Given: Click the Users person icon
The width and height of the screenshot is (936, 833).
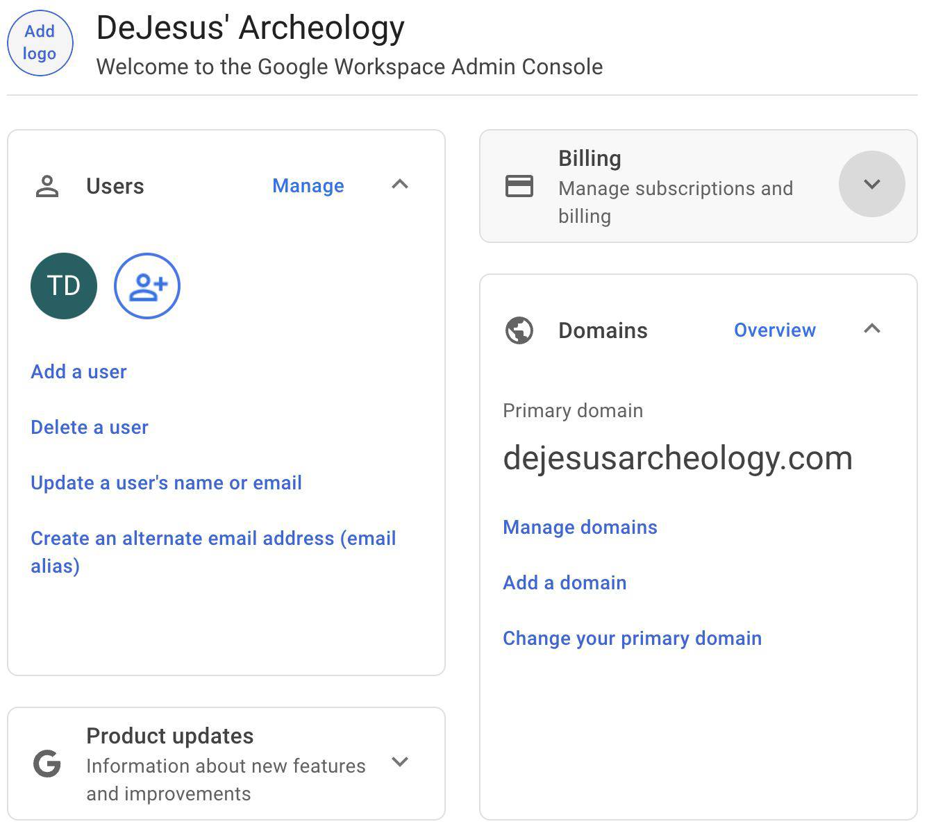Looking at the screenshot, I should [47, 186].
